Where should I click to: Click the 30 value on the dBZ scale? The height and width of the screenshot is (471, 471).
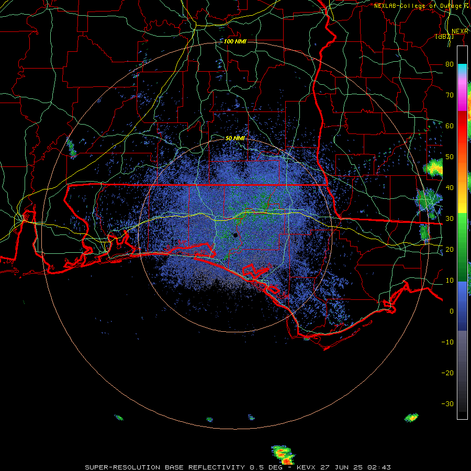tap(450, 219)
